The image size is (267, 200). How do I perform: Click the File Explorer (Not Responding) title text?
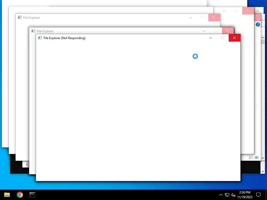64,38
